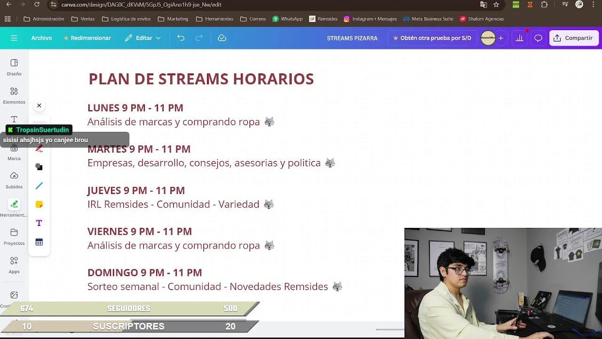Screen dimensions: 602x339
Task: Open the Apps sidebar panel
Action: [x=14, y=265]
